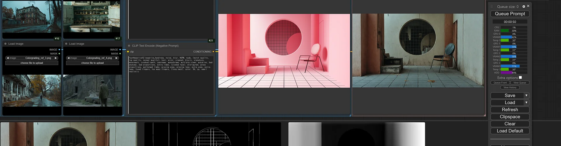Click choose file to upload under Colorgrading_ref_4.png
Image resolution: width=561 pixels, height=146 pixels.
93,63
